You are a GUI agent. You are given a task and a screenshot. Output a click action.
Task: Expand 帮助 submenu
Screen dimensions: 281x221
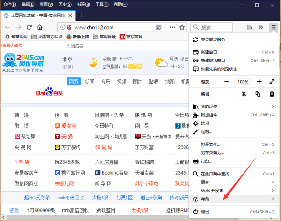234,199
